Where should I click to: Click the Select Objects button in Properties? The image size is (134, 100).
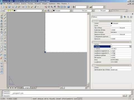point(128,17)
